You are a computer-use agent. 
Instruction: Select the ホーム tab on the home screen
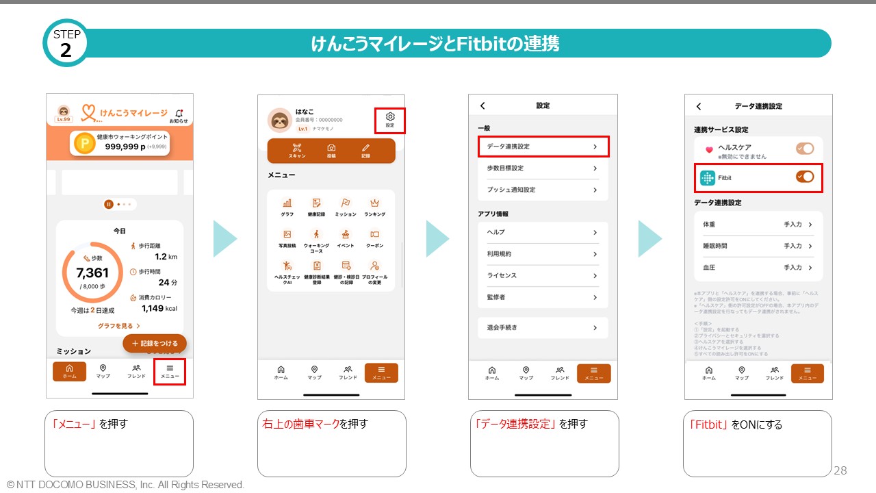click(70, 372)
